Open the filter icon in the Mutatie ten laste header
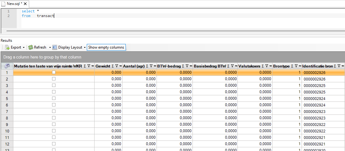The image size is (345, 151). [89, 66]
